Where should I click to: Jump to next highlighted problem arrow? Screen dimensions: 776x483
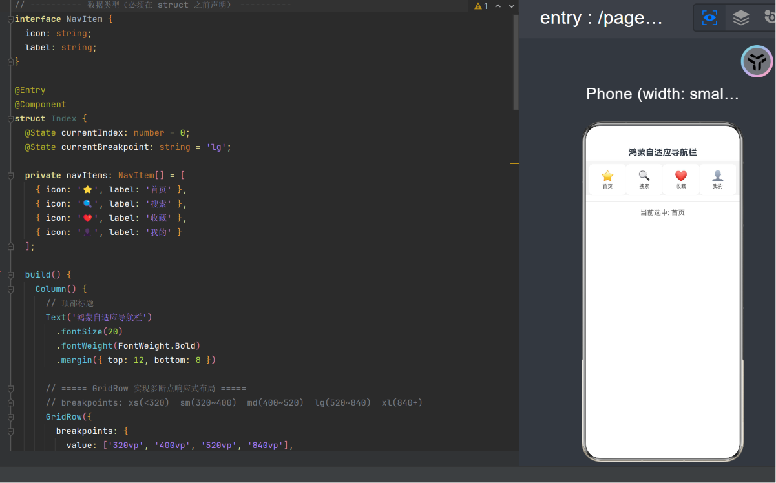[x=512, y=6]
